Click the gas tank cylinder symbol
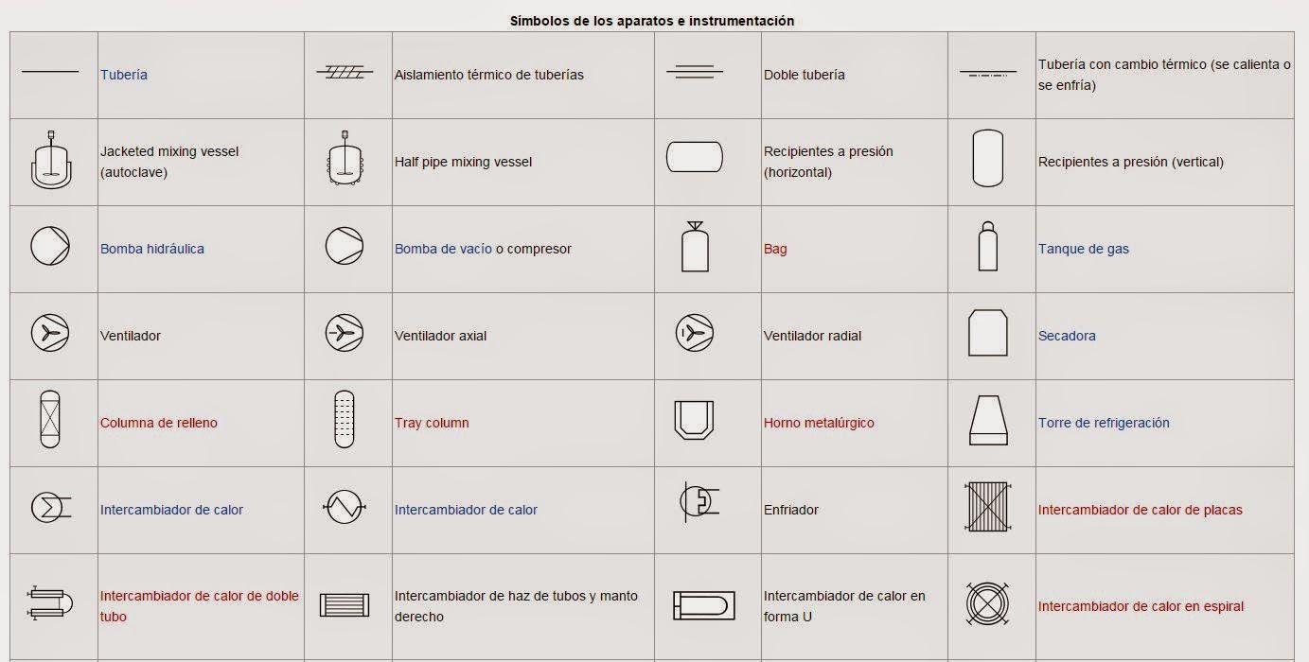This screenshot has height=662, width=1309. (987, 247)
